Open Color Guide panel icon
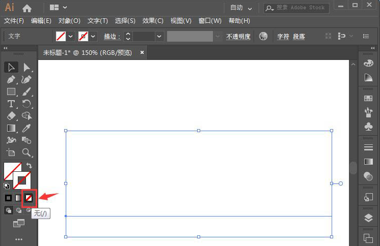380x246 pixels. [x=368, y=78]
